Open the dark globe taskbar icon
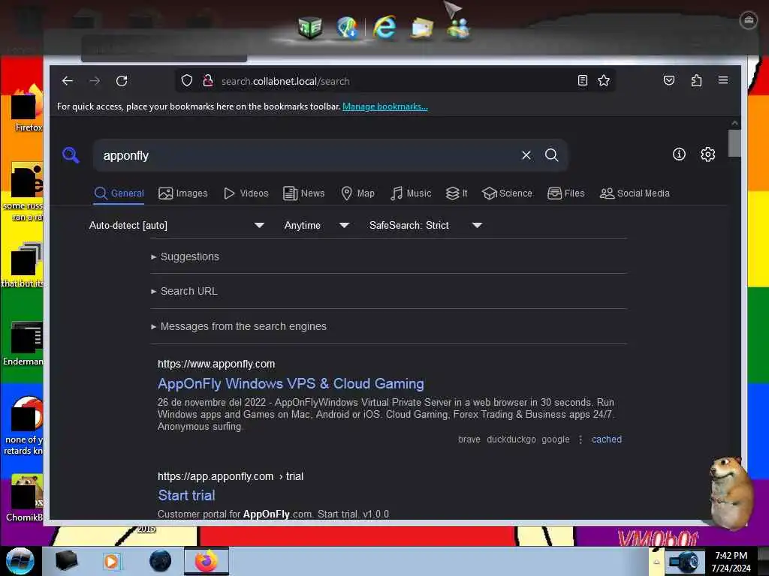Viewport: 769px width, 576px height. tap(161, 561)
